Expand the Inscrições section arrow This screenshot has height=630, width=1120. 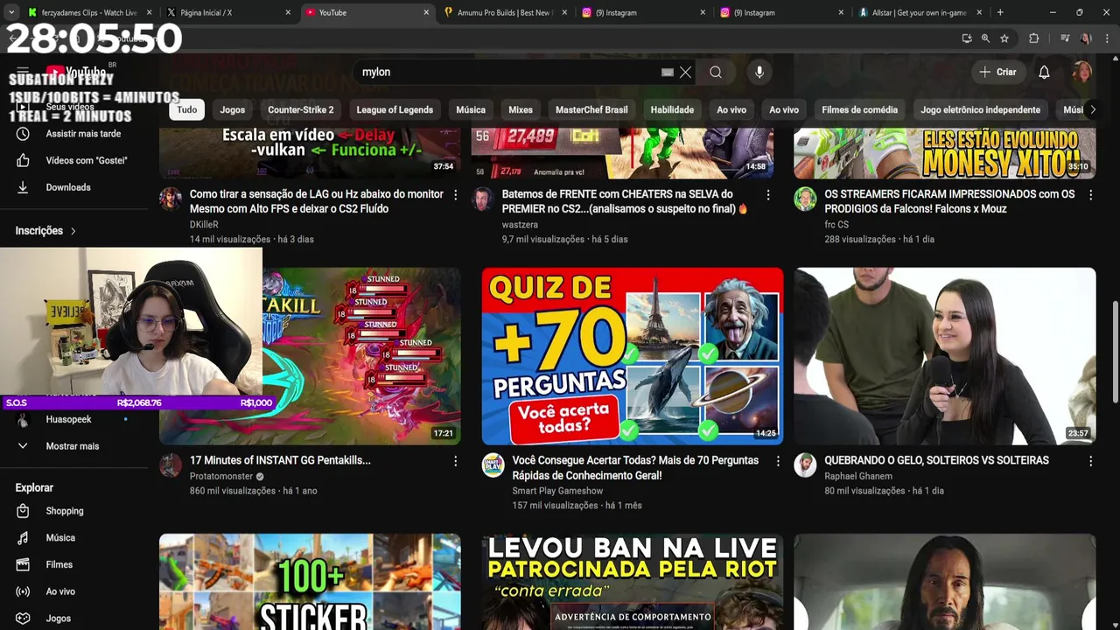[73, 231]
